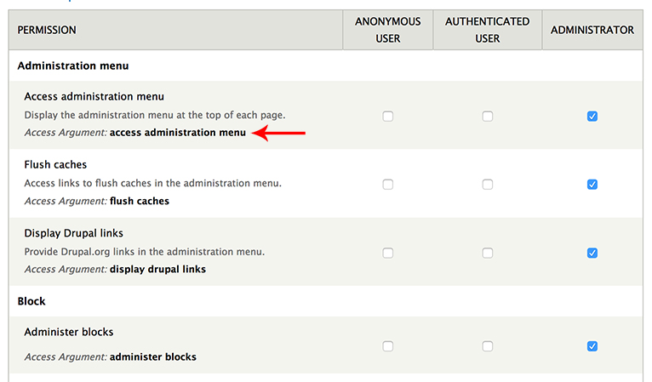This screenshot has height=382, width=652.
Task: Enable Display Drupal links for Anonymous user
Action: (x=387, y=253)
